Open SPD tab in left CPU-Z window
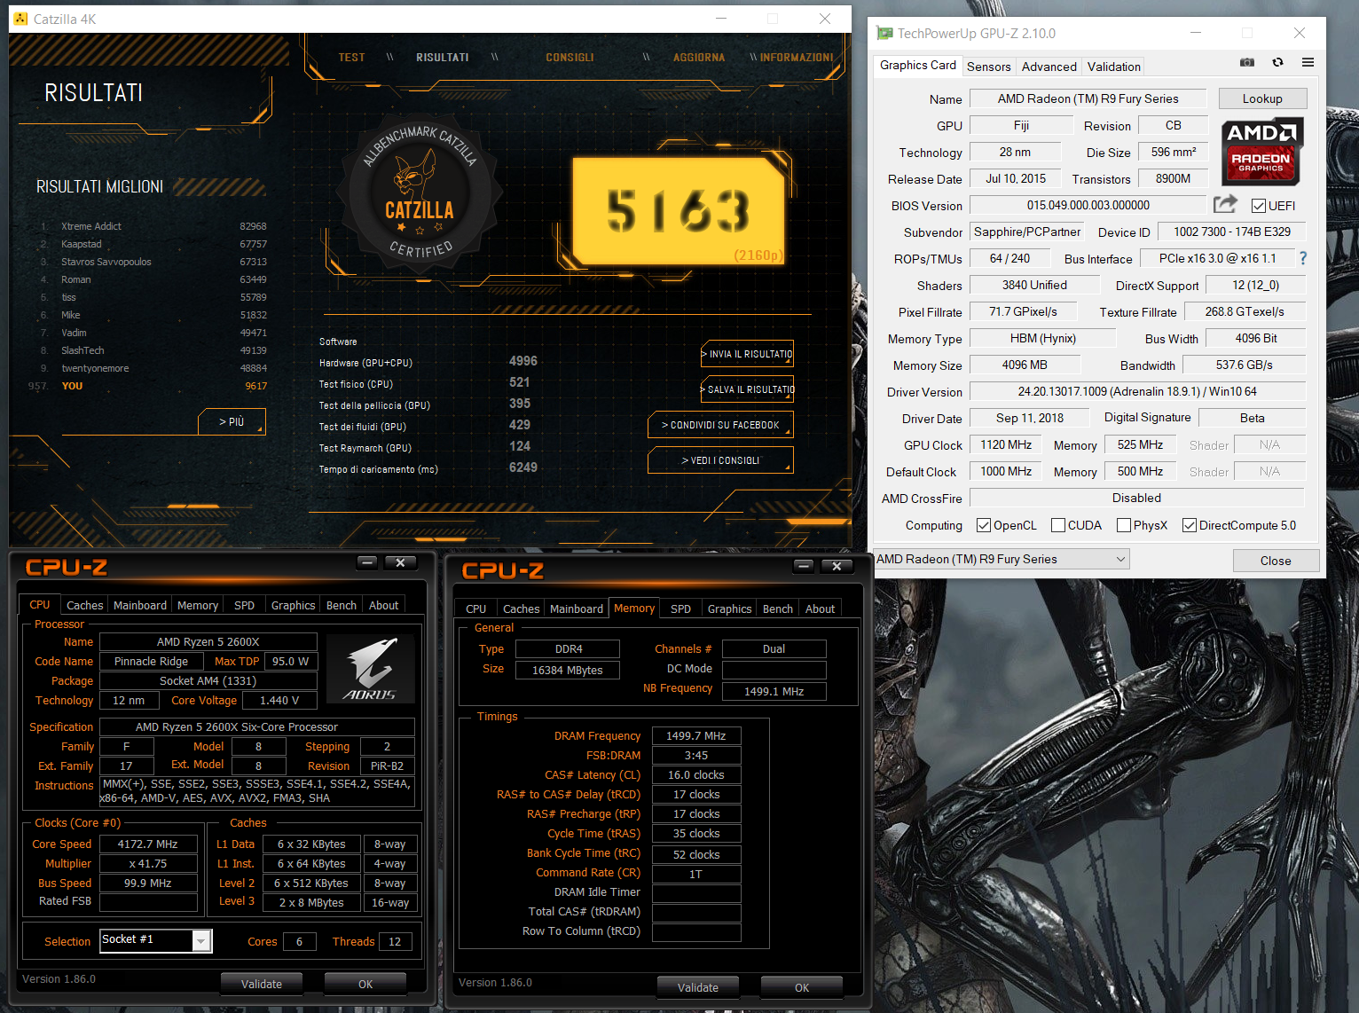 click(x=244, y=605)
